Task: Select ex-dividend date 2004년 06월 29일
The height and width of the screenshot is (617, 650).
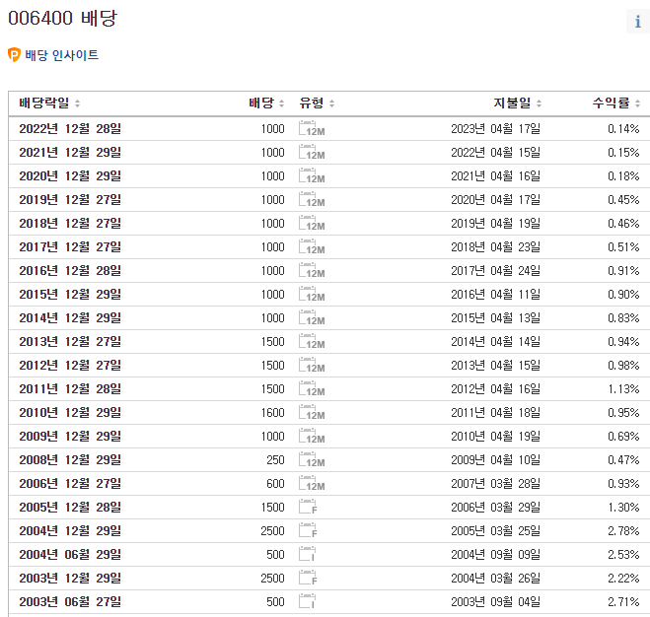Action: (x=70, y=554)
